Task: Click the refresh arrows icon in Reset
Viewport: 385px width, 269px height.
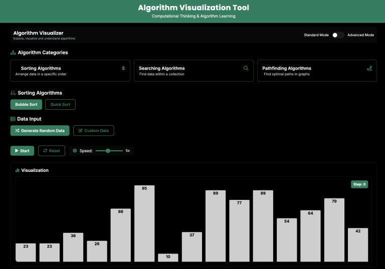Action: click(x=45, y=151)
